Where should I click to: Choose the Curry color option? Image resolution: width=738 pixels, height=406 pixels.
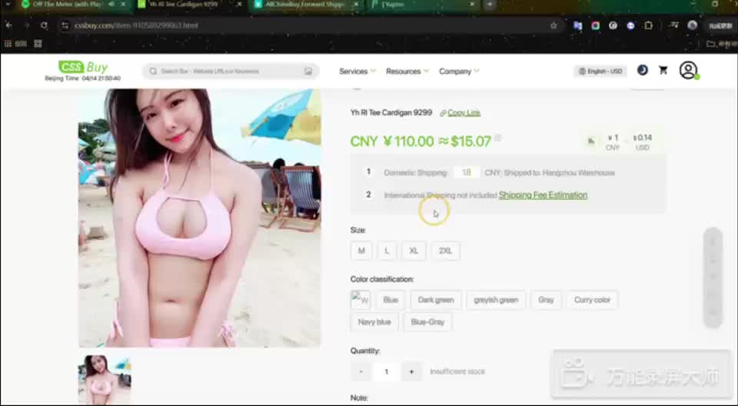pyautogui.click(x=592, y=300)
